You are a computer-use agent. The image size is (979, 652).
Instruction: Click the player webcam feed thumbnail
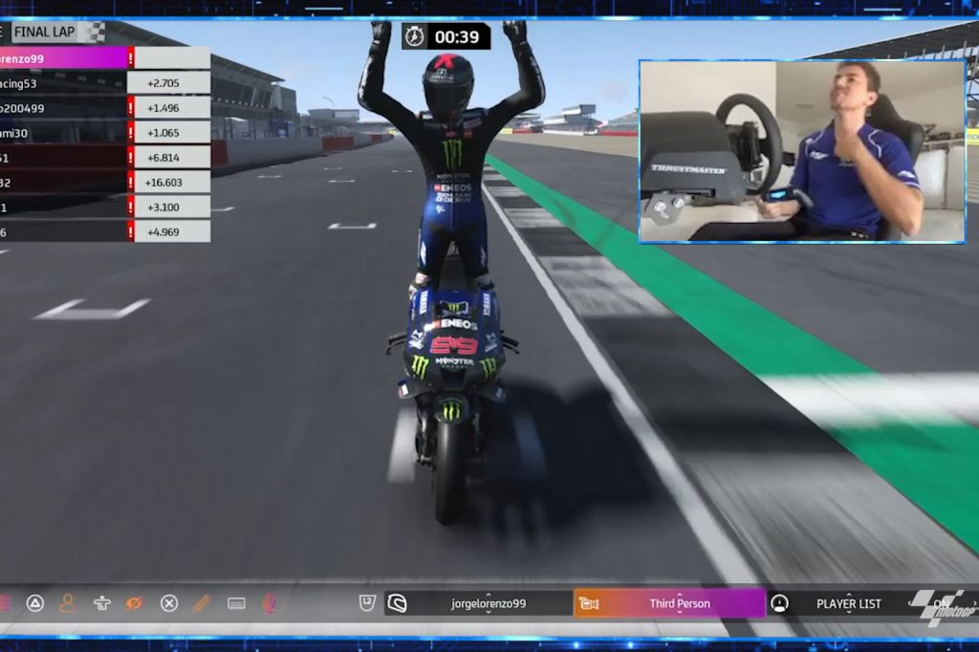click(x=802, y=152)
